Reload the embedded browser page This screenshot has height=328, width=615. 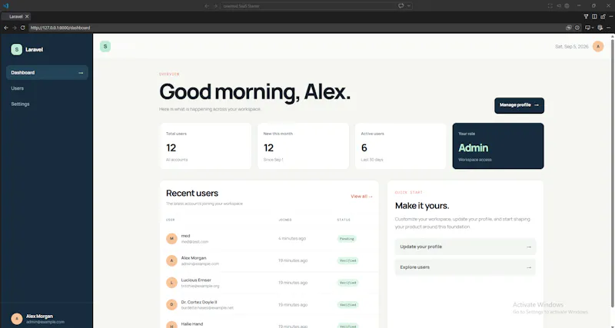(23, 28)
